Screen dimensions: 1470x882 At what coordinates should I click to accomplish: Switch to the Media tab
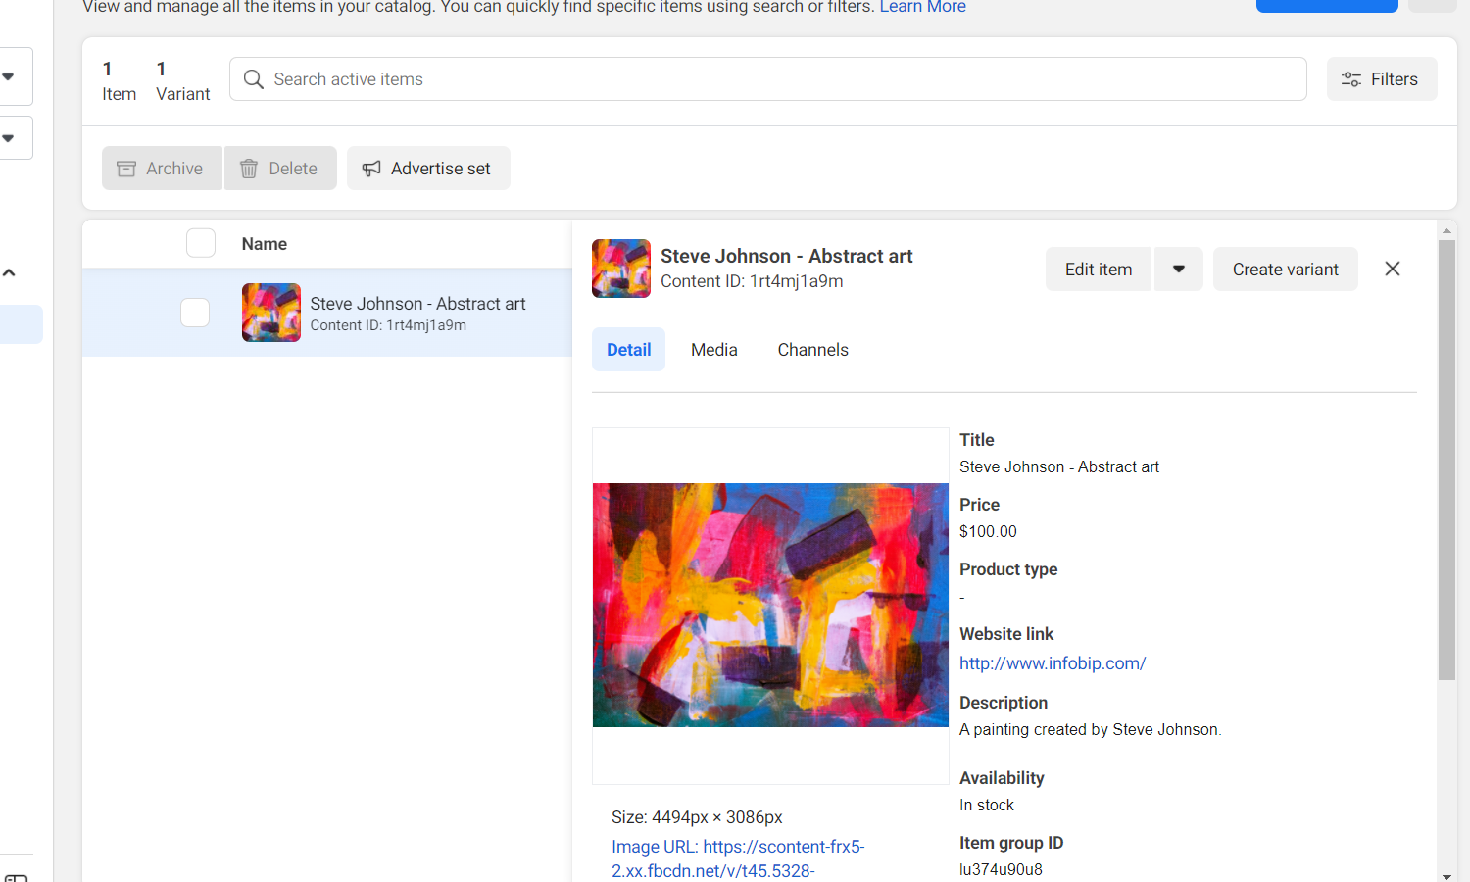click(713, 350)
